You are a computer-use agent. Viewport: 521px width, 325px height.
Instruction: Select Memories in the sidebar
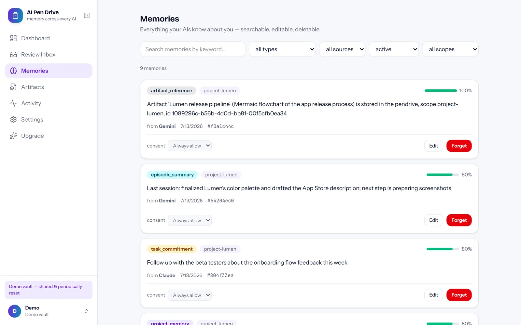[49, 71]
